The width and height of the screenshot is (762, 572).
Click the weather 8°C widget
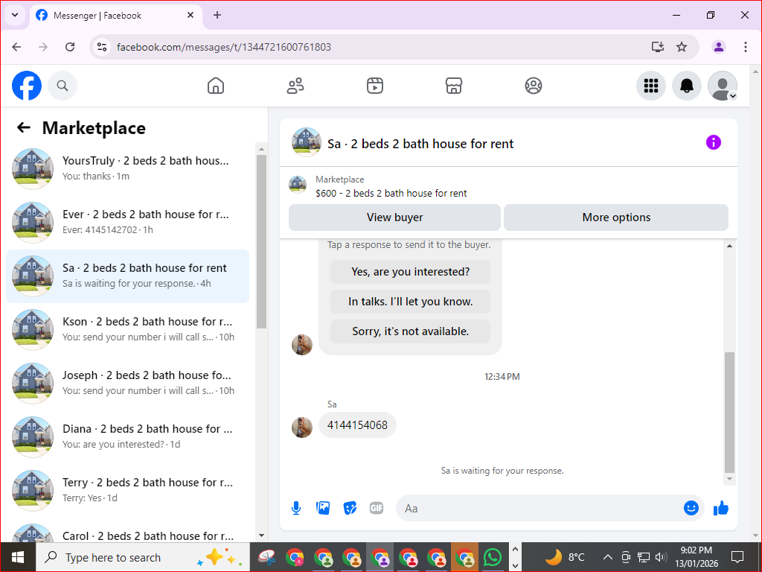coord(565,557)
